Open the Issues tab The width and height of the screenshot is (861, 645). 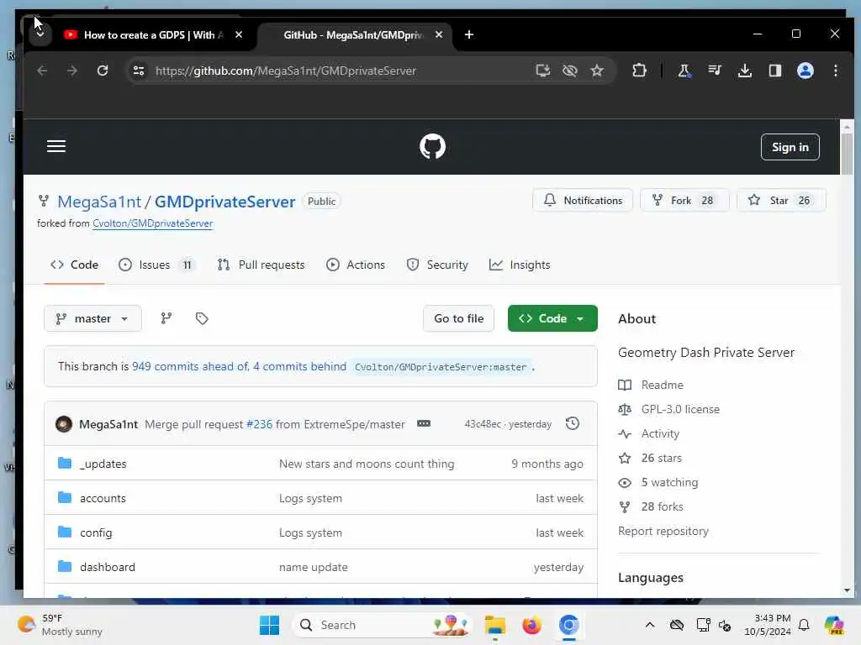click(156, 265)
